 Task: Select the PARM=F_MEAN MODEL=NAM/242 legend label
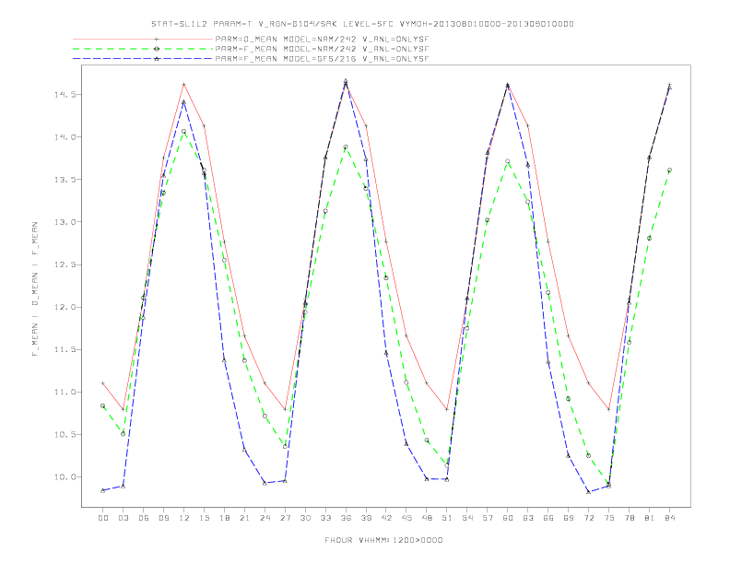pos(322,49)
